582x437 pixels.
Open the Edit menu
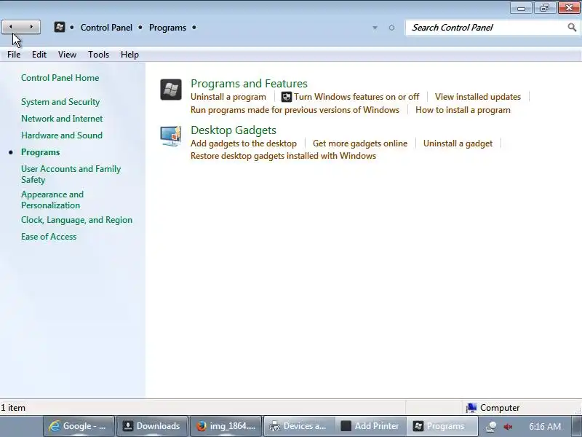(39, 55)
